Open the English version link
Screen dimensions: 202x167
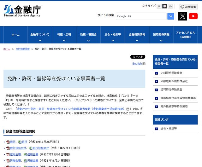coord(137,64)
